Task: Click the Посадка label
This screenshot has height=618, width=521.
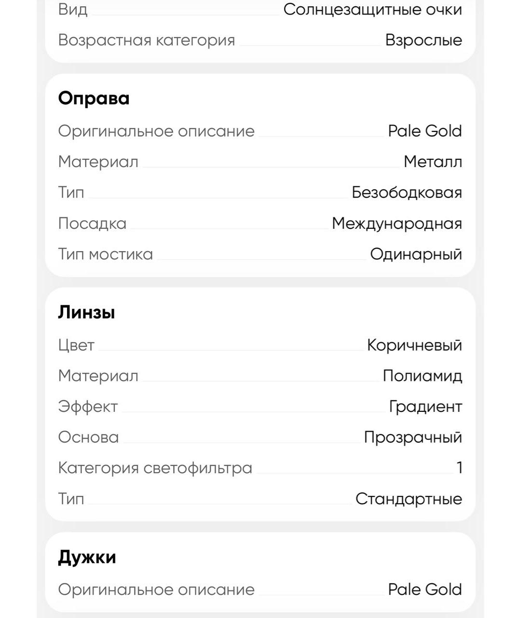Action: 92,224
